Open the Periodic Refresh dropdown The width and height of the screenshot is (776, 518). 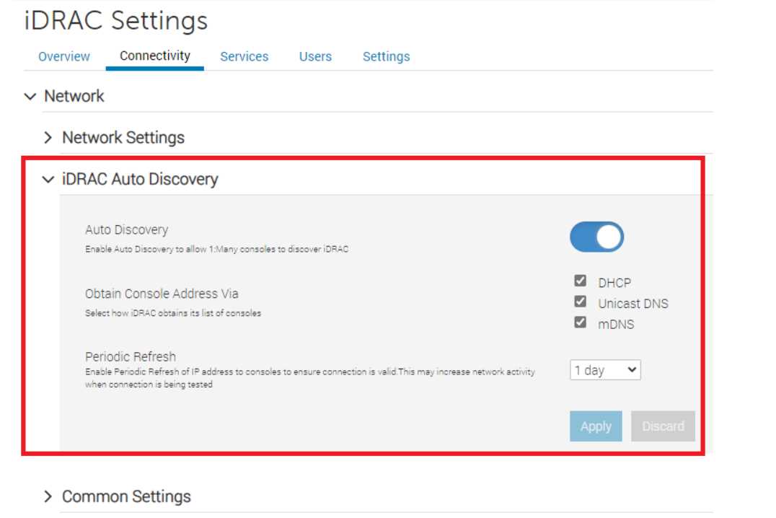[x=605, y=370]
